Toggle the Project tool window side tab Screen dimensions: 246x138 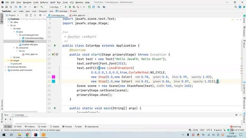[2, 18]
